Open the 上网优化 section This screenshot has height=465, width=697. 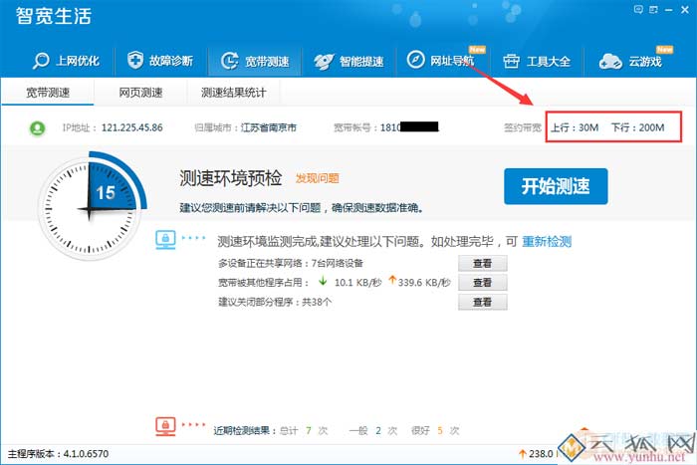click(66, 61)
